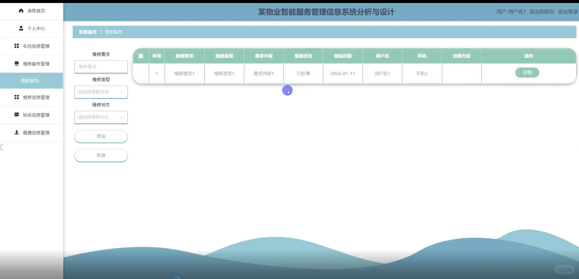Click the 小红书 watermark icon

tap(565, 270)
